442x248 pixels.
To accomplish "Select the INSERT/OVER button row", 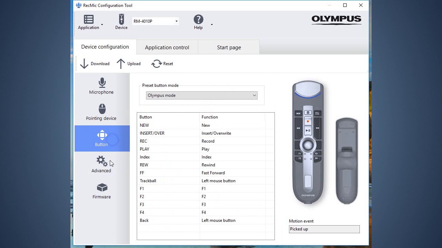I will pos(205,133).
